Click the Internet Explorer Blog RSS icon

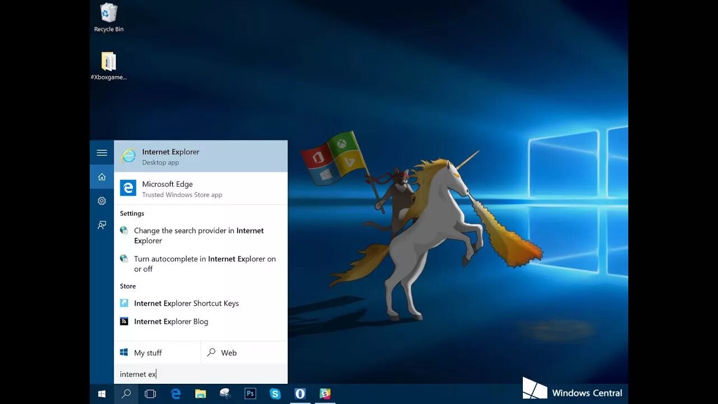pyautogui.click(x=124, y=322)
